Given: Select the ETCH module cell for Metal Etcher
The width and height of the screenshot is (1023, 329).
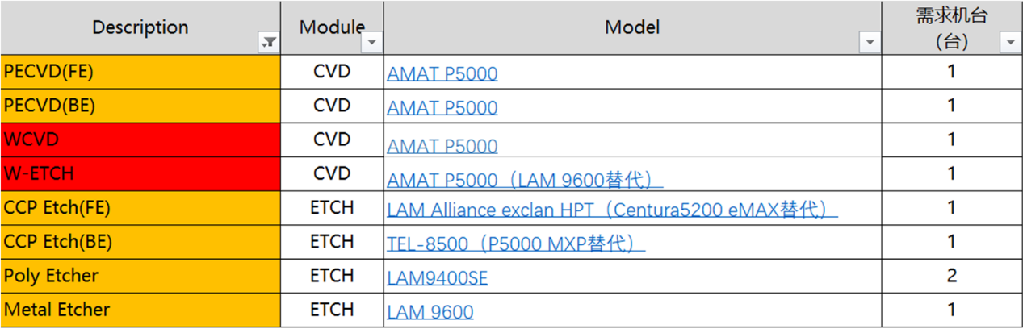Looking at the screenshot, I should [332, 310].
